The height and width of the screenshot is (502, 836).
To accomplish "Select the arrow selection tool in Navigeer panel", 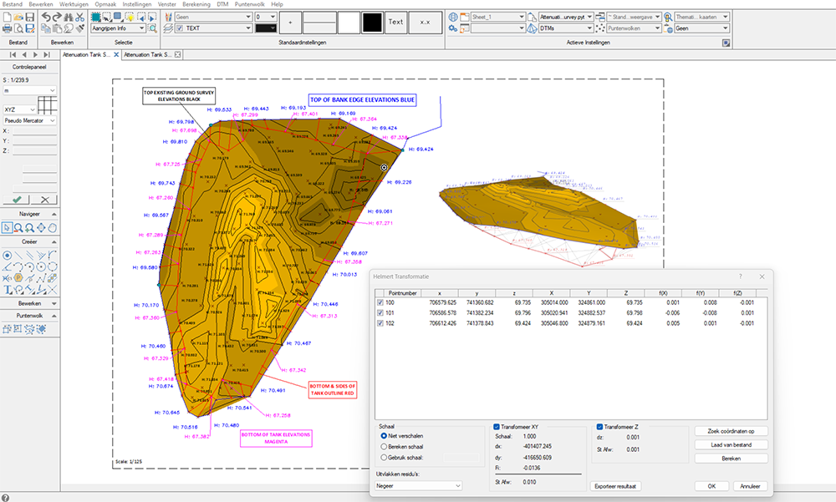I will [x=7, y=226].
